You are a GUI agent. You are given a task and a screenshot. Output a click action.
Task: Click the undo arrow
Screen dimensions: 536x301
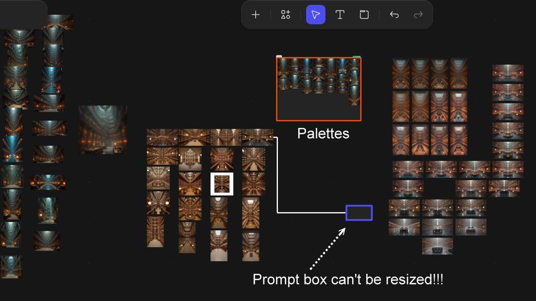pyautogui.click(x=394, y=15)
